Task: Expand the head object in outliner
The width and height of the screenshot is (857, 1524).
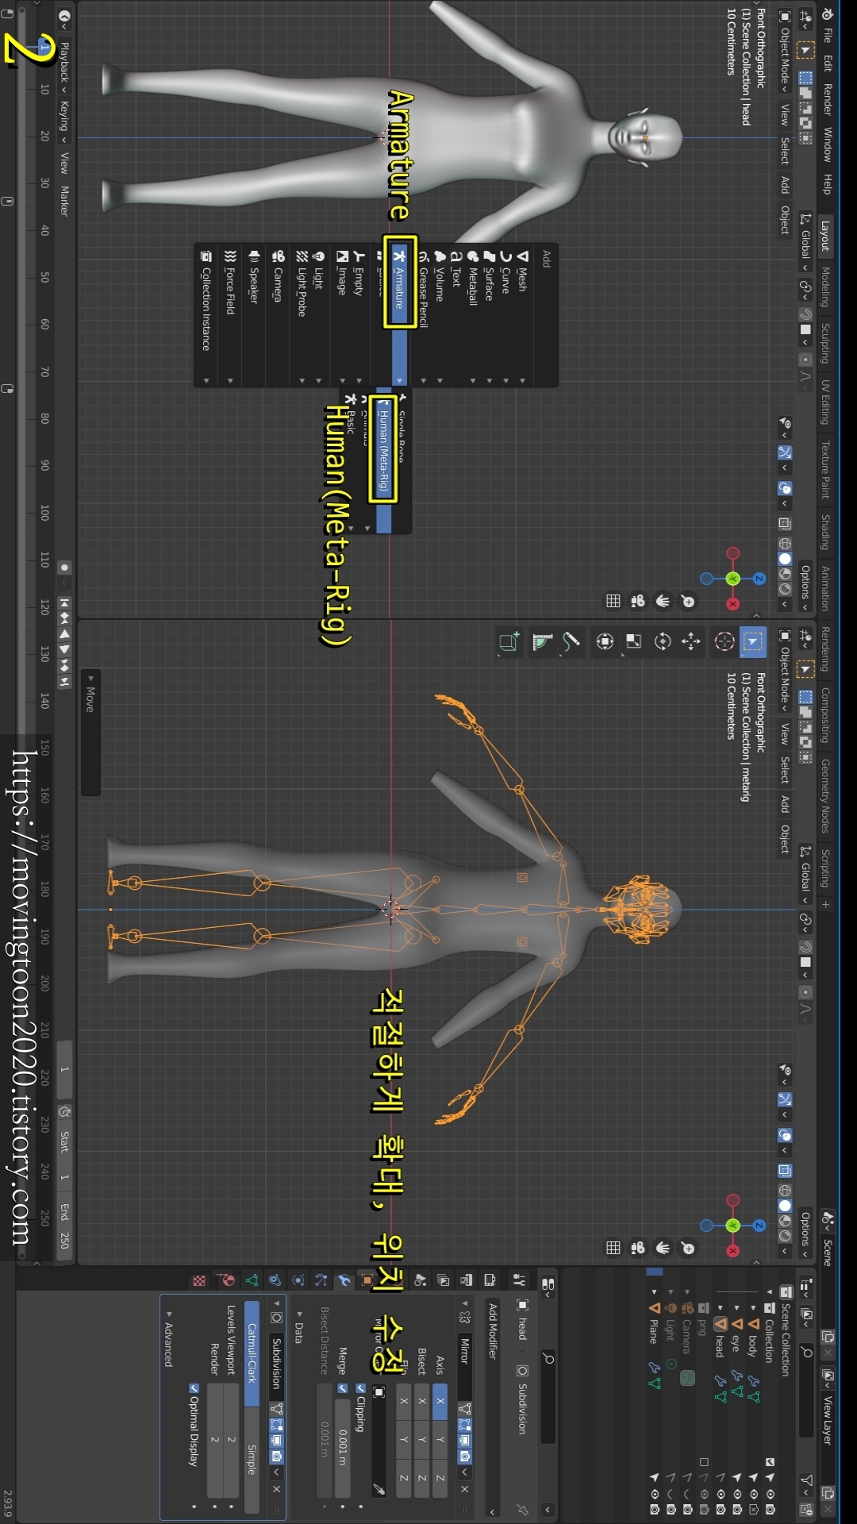Action: tap(720, 1307)
